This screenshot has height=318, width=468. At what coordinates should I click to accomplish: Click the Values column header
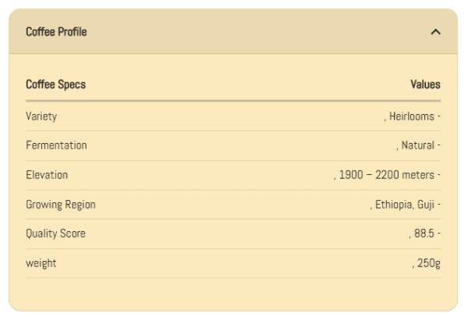[425, 84]
